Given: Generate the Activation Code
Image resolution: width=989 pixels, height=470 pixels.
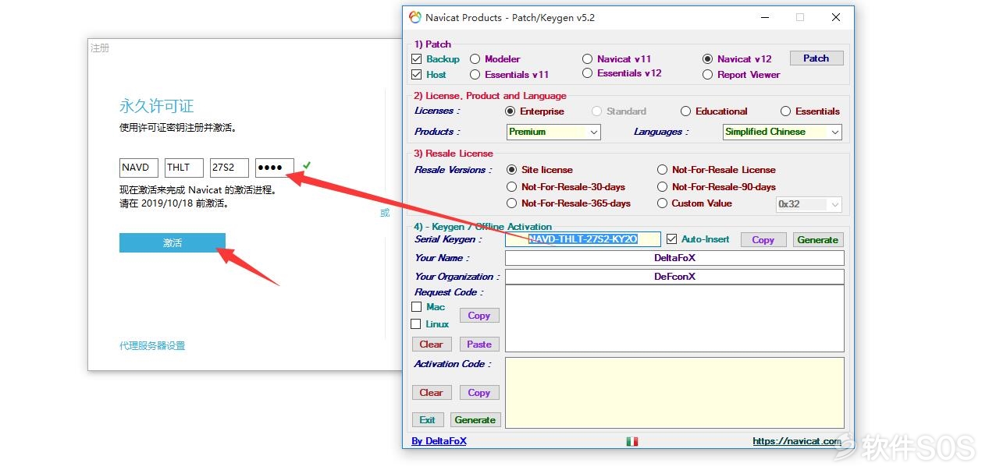Looking at the screenshot, I should 475,419.
